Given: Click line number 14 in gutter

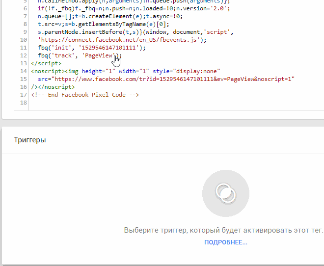Looking at the screenshot, I should [24, 71].
